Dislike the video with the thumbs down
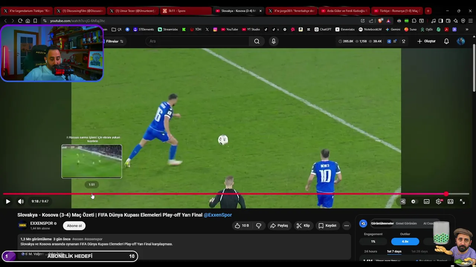The width and height of the screenshot is (476, 267). [x=259, y=225]
